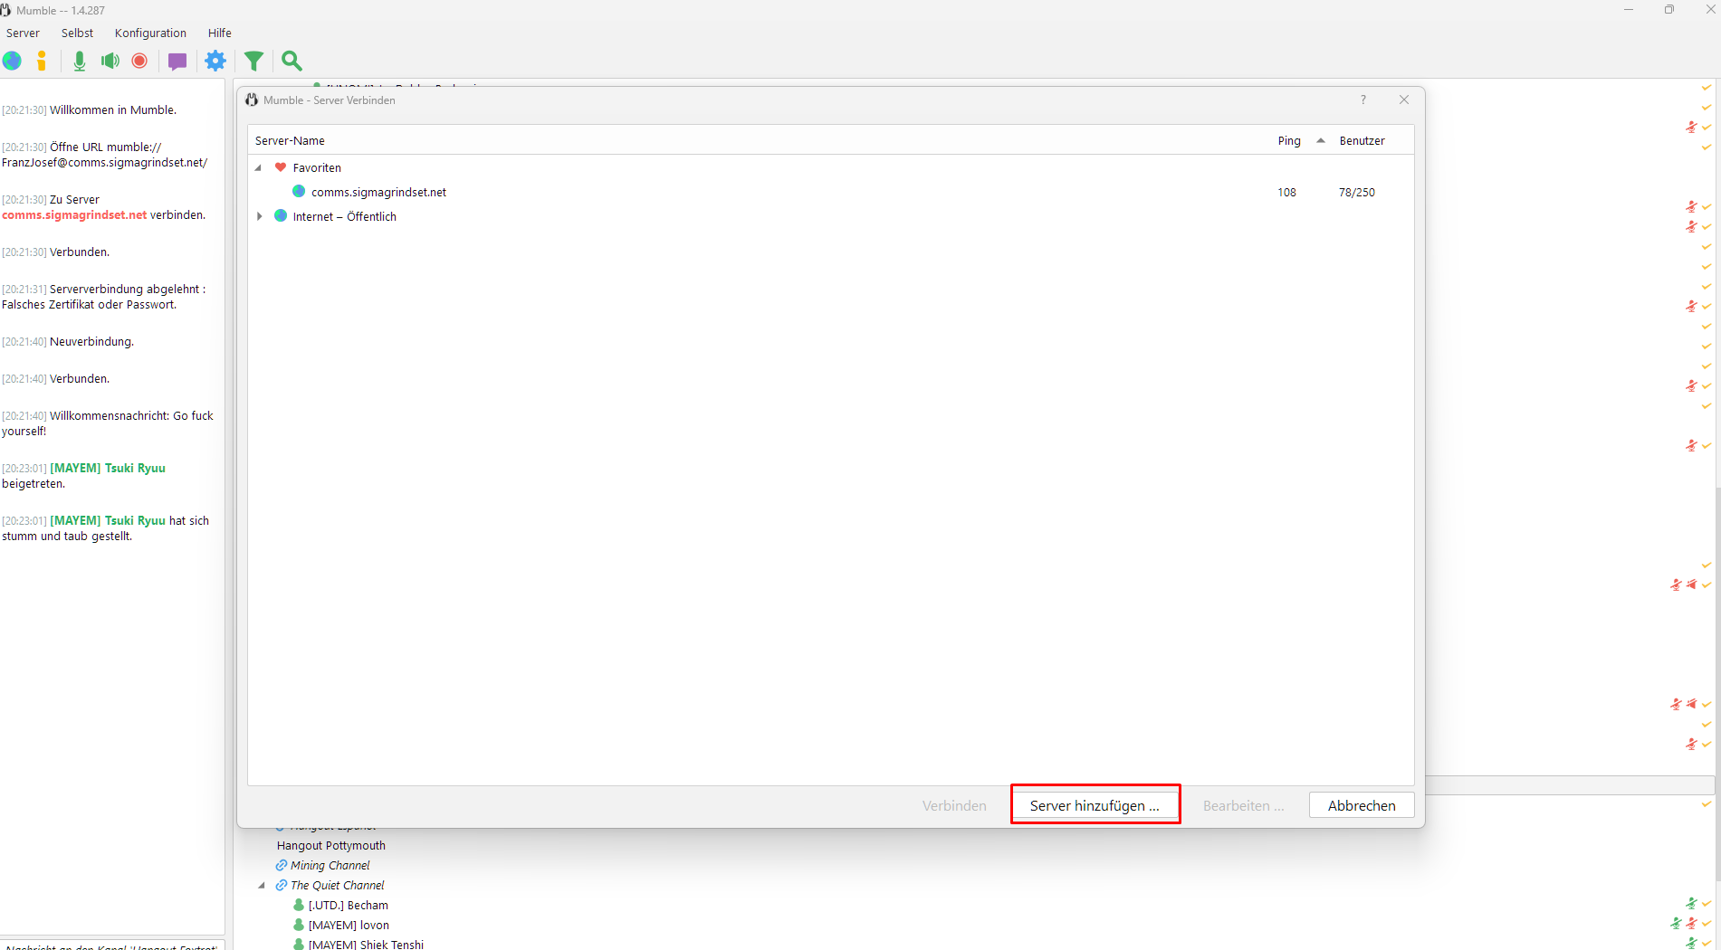Select comms.sigmagrindset.net in favorites list
The image size is (1721, 950).
click(x=830, y=192)
